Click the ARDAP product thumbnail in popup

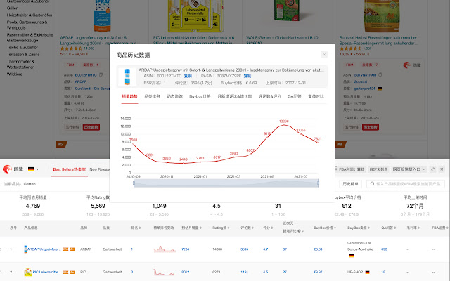click(x=127, y=77)
